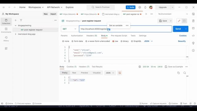Open the code snippet icon in right sidebar
Screen dimensions: 197x111
(193, 36)
